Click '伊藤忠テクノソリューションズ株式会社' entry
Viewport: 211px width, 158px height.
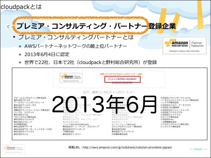tap(32, 110)
